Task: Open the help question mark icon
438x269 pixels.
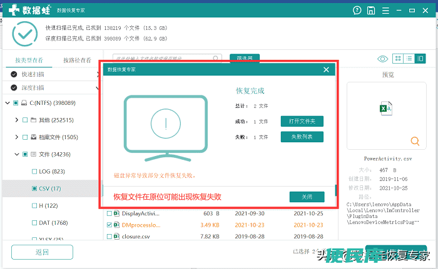Action: [x=357, y=11]
